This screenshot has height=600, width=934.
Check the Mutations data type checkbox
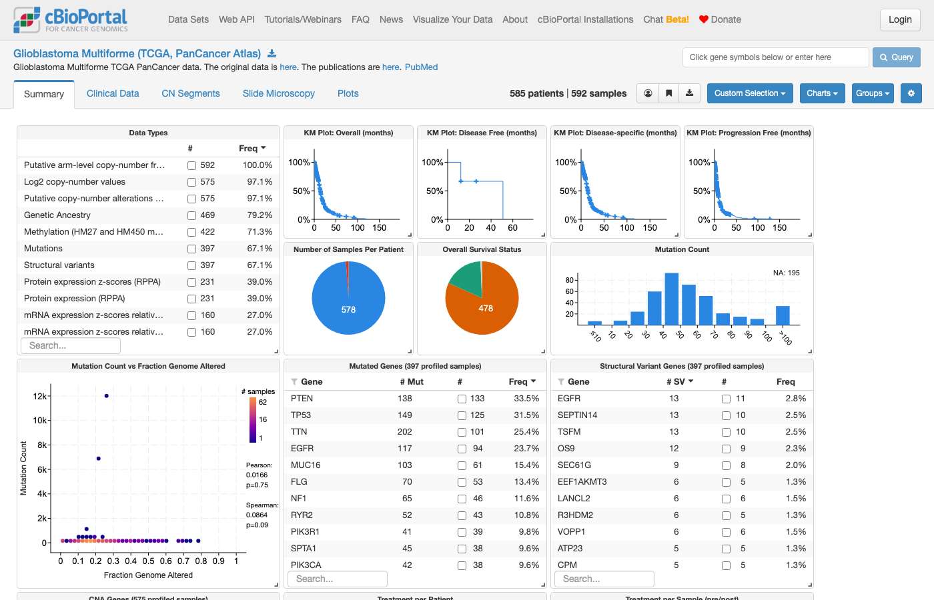[191, 249]
